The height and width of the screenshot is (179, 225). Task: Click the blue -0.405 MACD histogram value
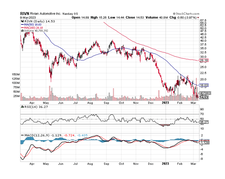pos(82,135)
